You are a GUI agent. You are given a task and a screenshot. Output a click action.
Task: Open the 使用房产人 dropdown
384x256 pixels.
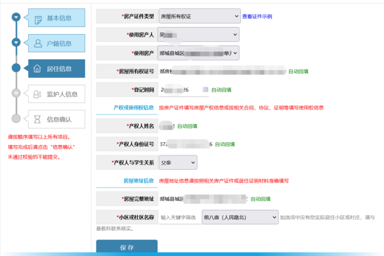(199, 35)
